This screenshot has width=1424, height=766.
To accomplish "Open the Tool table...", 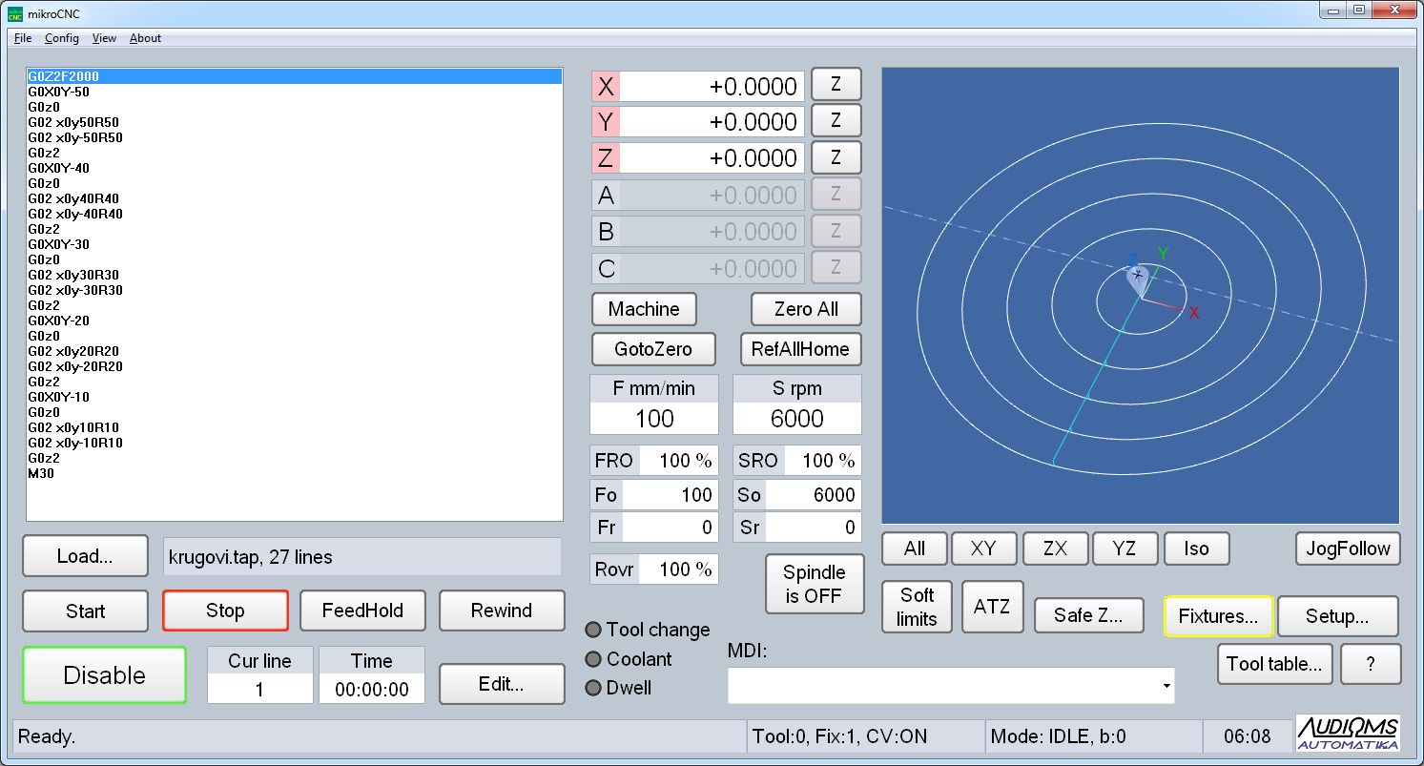I will tap(1274, 665).
